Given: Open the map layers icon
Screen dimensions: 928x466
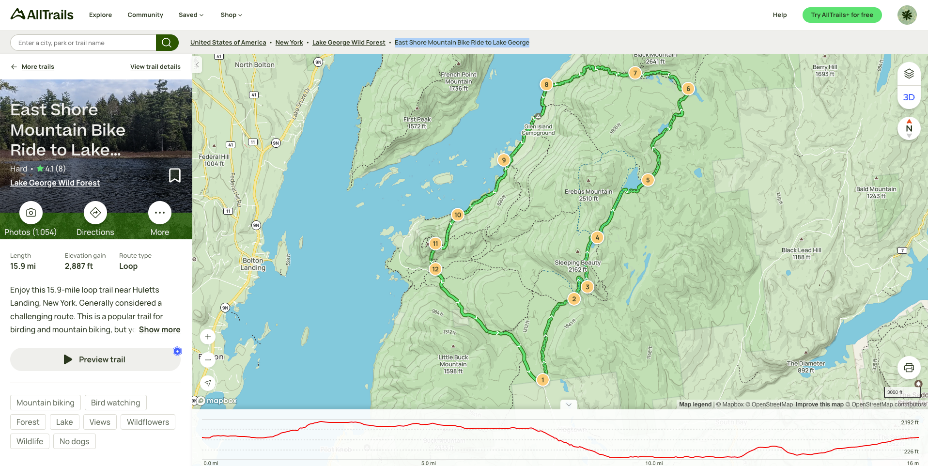Looking at the screenshot, I should (x=909, y=74).
